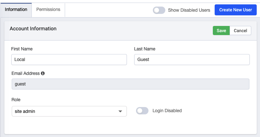Click the Show Disabled Users label text
The height and width of the screenshot is (137, 260).
(189, 10)
